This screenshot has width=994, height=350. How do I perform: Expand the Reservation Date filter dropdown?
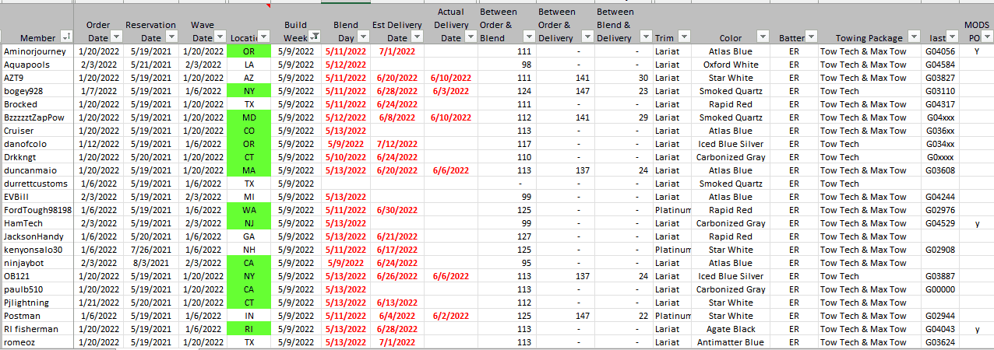(x=171, y=37)
